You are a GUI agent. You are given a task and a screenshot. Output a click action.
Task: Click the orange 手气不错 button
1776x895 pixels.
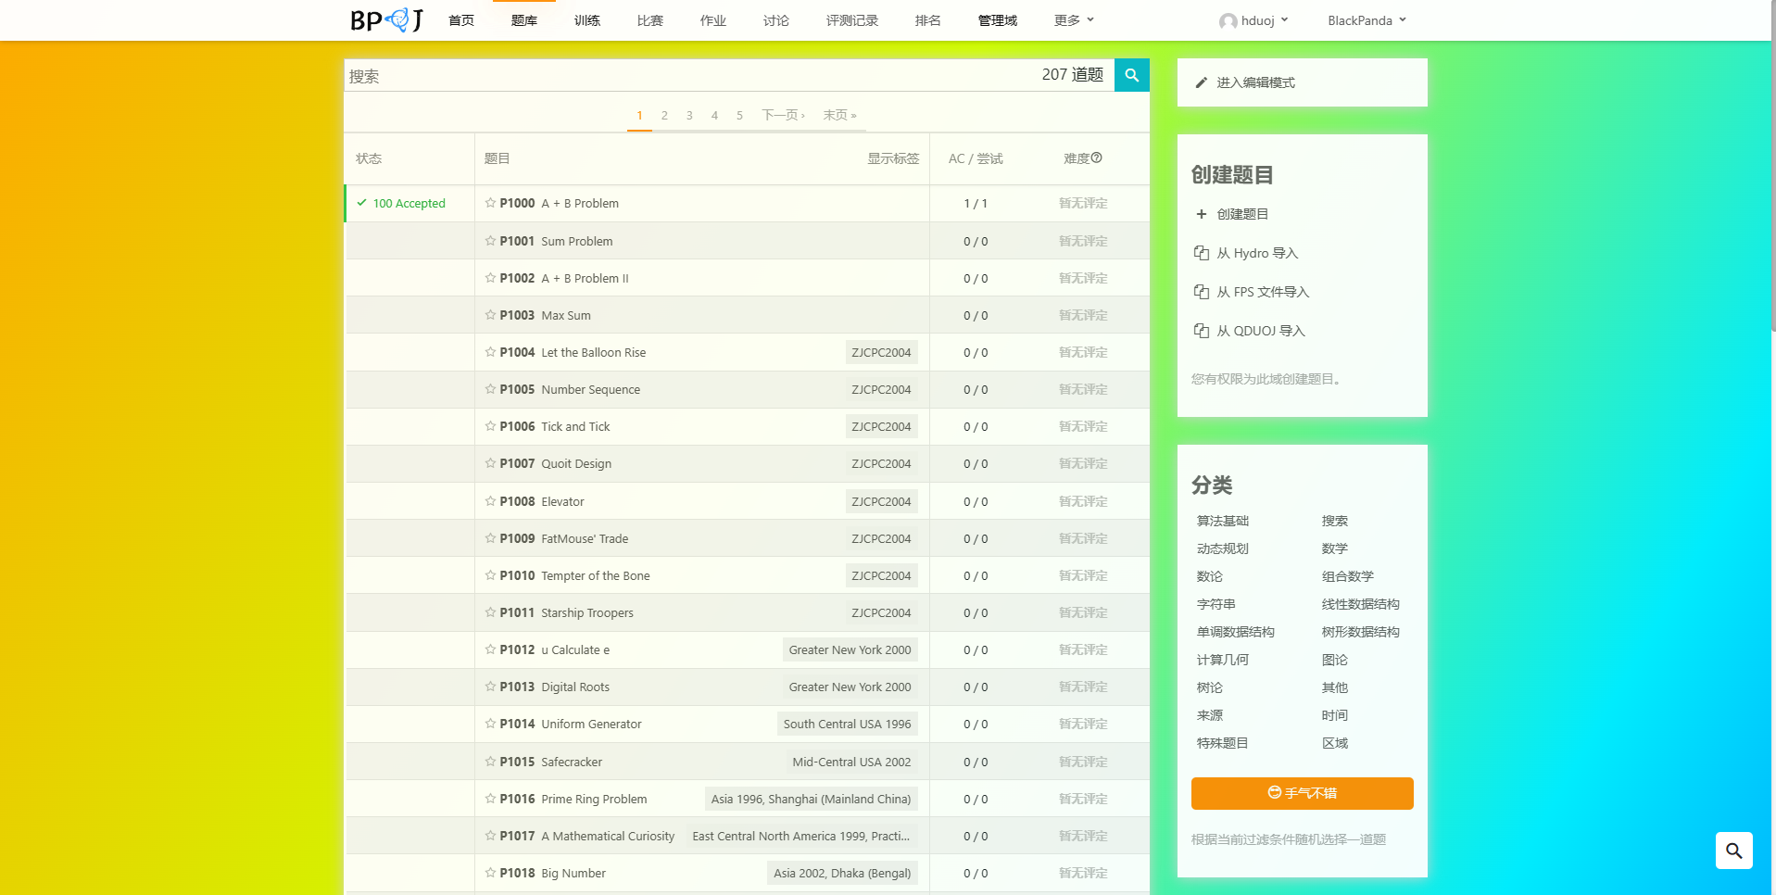point(1302,793)
